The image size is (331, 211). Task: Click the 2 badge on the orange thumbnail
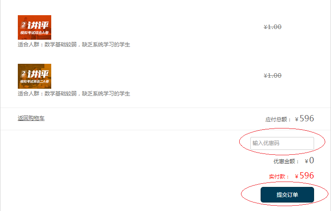[23, 74]
